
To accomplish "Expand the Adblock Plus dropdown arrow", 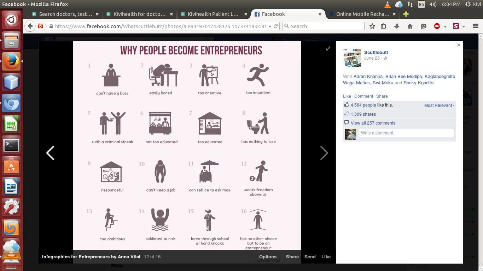I will pyautogui.click(x=445, y=26).
